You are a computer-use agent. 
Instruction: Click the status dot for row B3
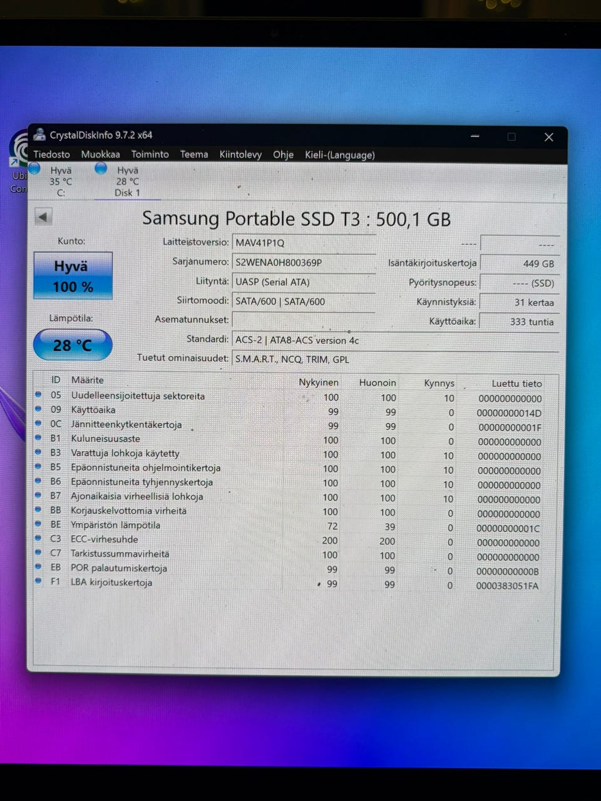click(x=38, y=452)
